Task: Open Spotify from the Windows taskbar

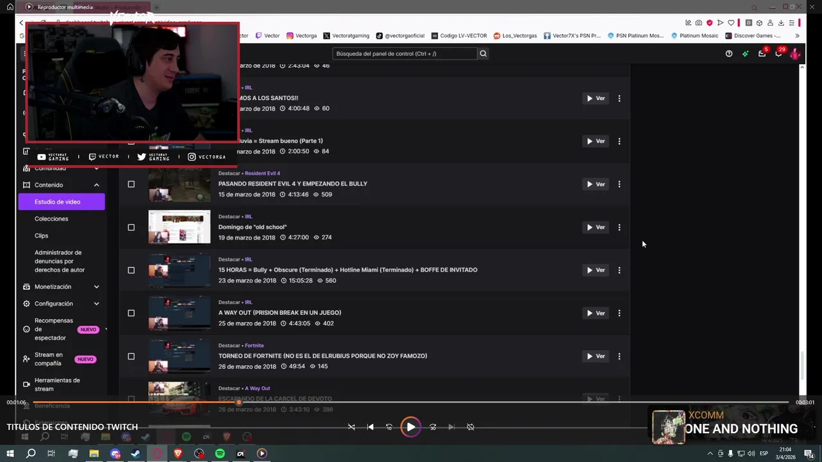Action: (x=220, y=454)
